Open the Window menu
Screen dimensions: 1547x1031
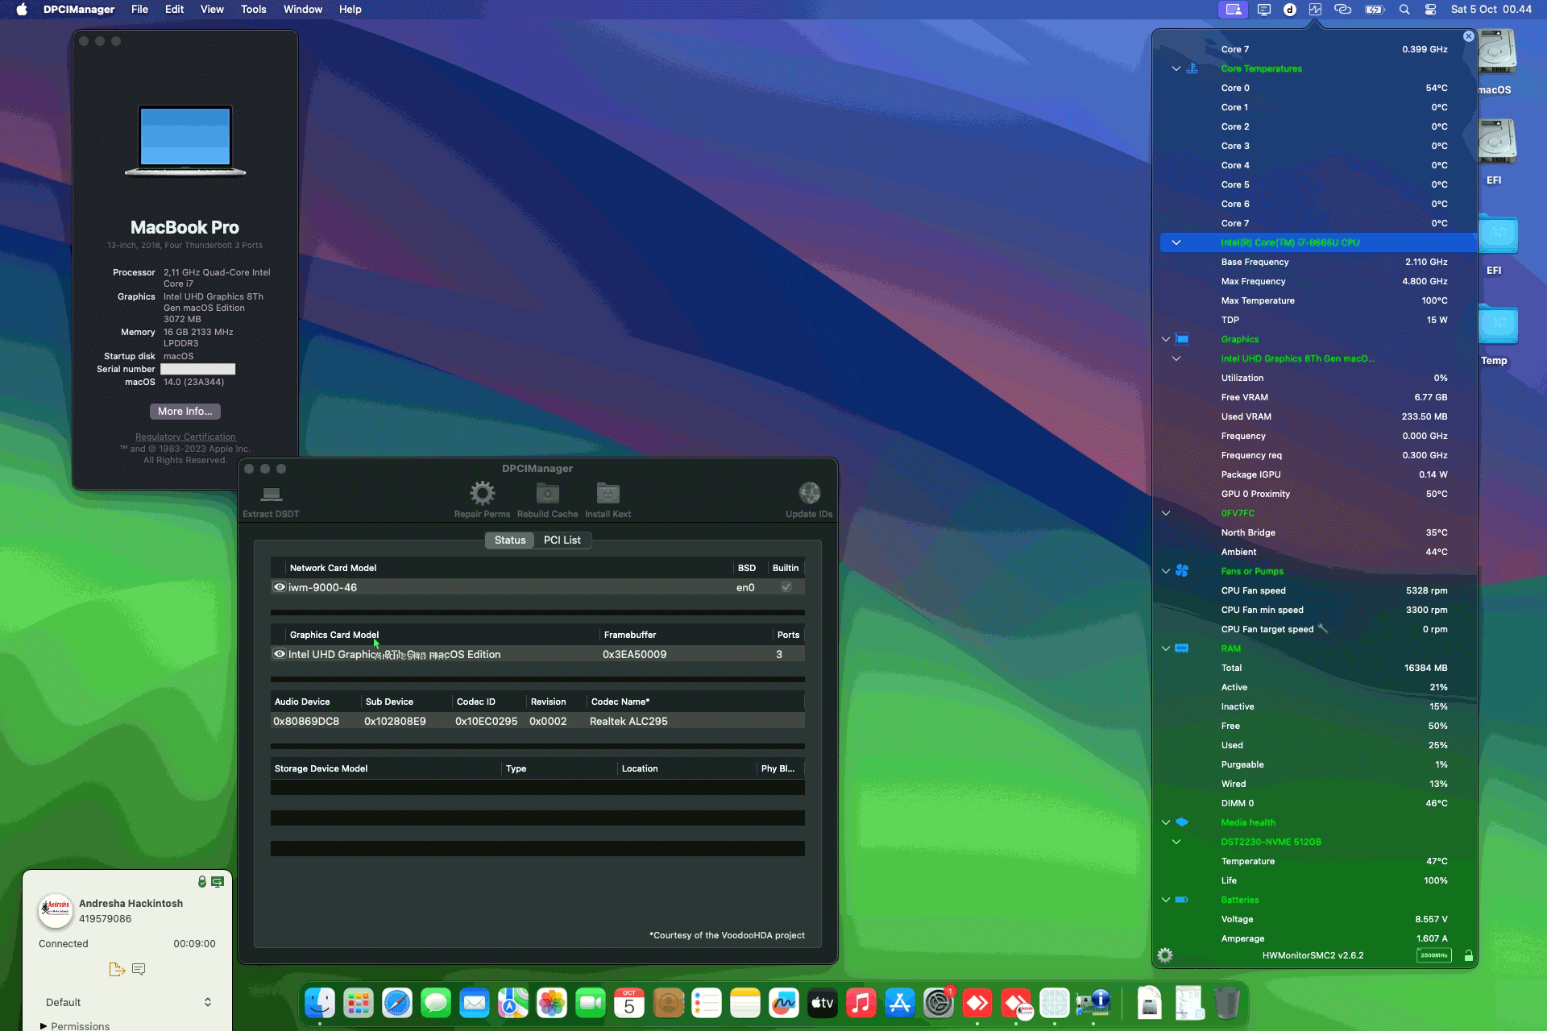pyautogui.click(x=302, y=10)
